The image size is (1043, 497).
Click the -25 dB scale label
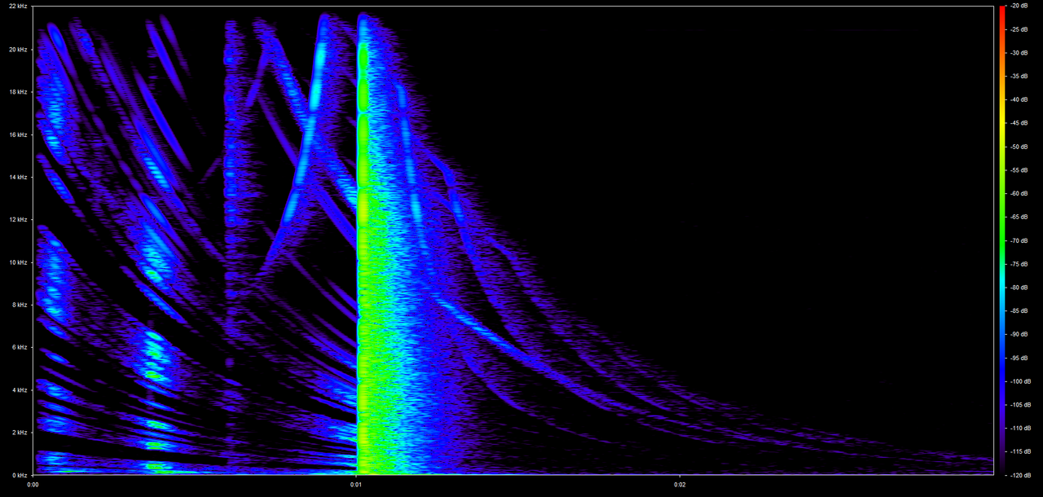click(x=1019, y=29)
